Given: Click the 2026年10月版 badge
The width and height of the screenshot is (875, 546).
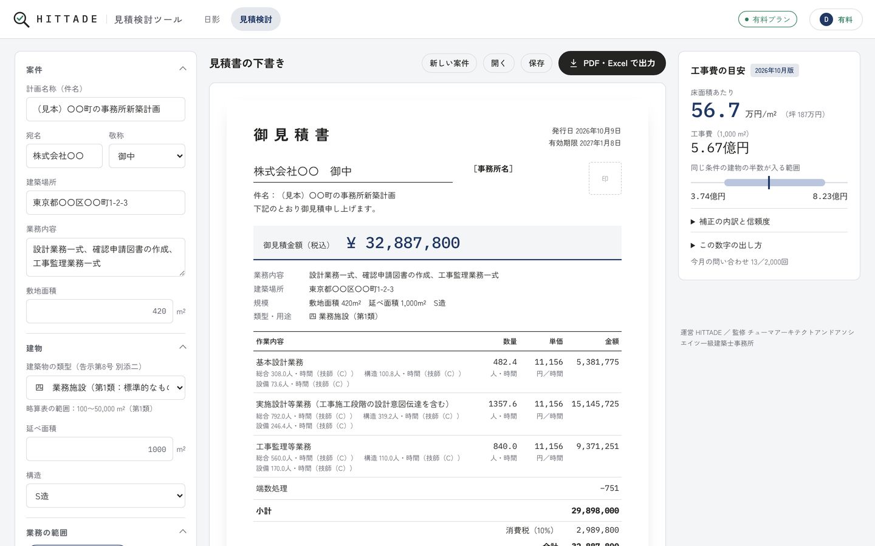Looking at the screenshot, I should pos(775,70).
